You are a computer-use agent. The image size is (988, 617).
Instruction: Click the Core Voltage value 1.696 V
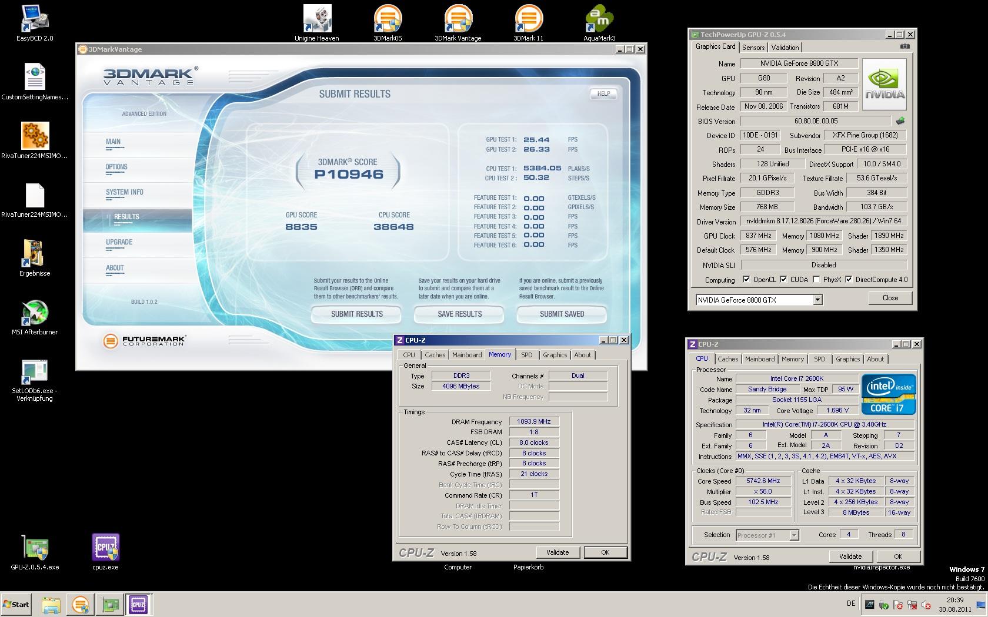click(837, 410)
